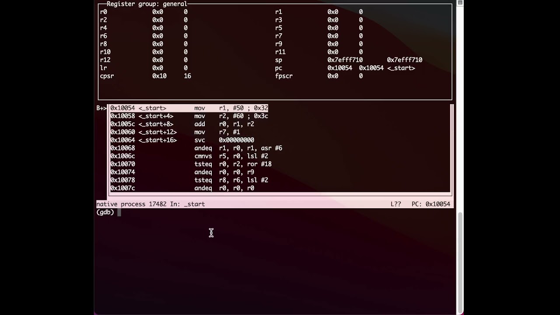The image size is (560, 315).
Task: Select the 'Register group: general' title
Action: pyautogui.click(x=147, y=4)
